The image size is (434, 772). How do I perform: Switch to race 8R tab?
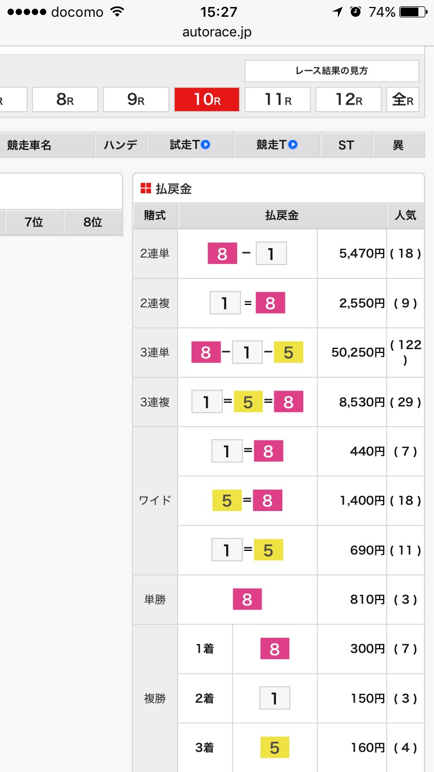coord(65,100)
